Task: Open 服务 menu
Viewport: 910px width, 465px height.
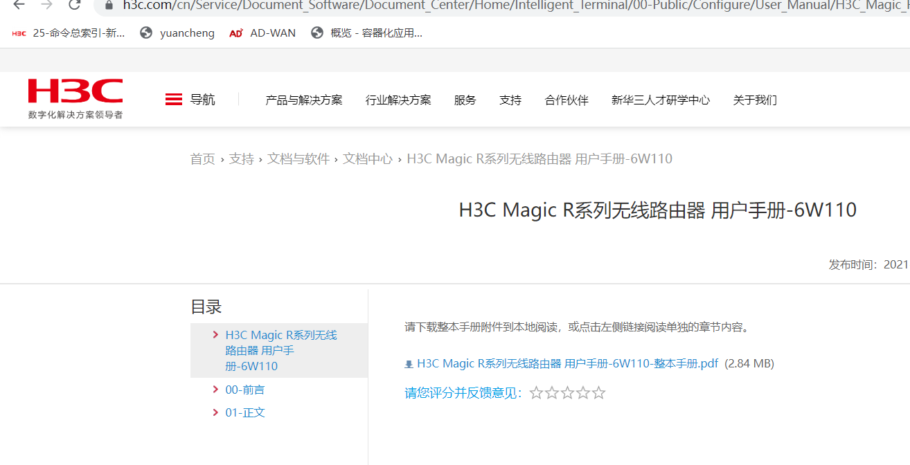Action: pos(465,100)
